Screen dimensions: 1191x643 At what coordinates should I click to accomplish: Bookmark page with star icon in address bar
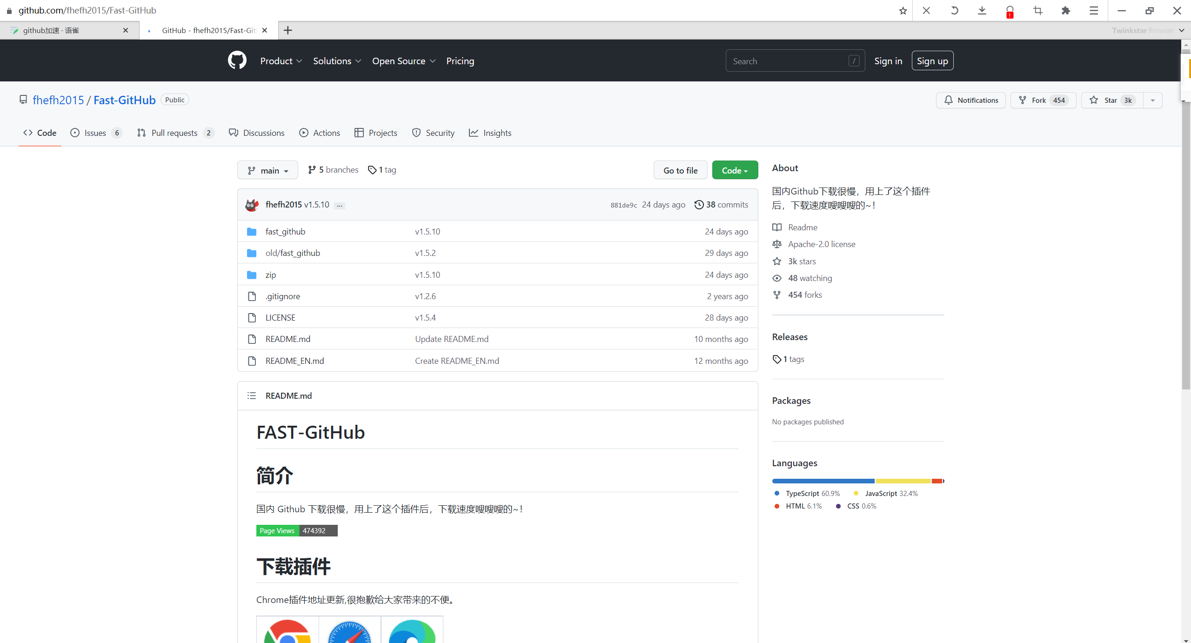pyautogui.click(x=903, y=10)
